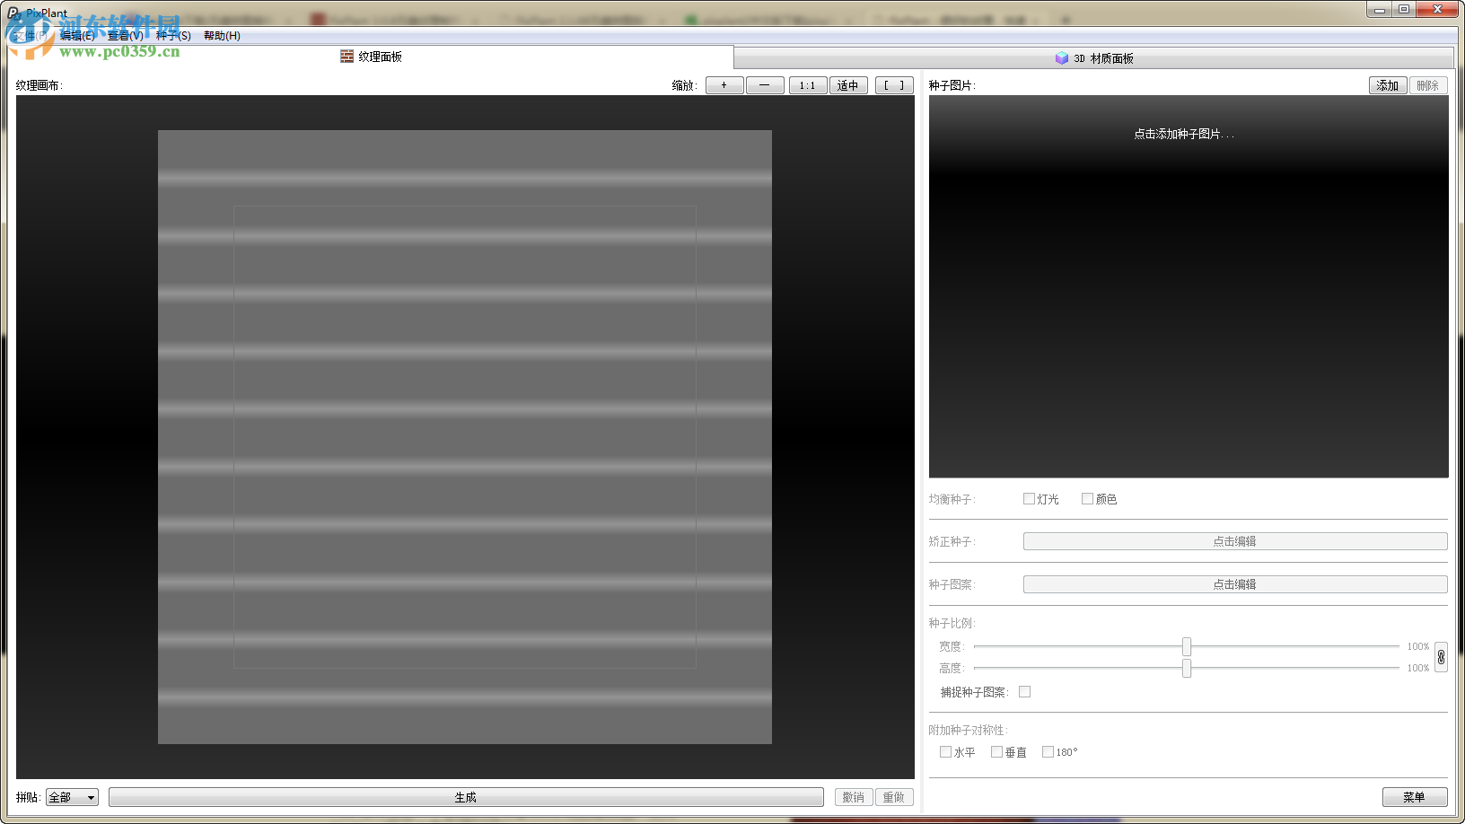1465x824 pixels.
Task: Click the 删除 seed image button
Action: point(1428,85)
